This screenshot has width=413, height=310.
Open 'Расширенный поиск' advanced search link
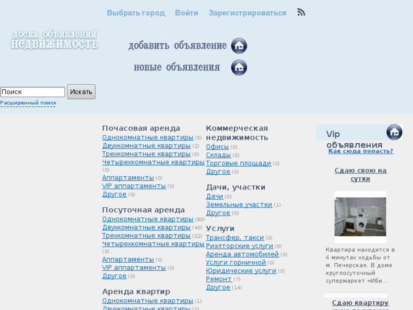pos(28,103)
